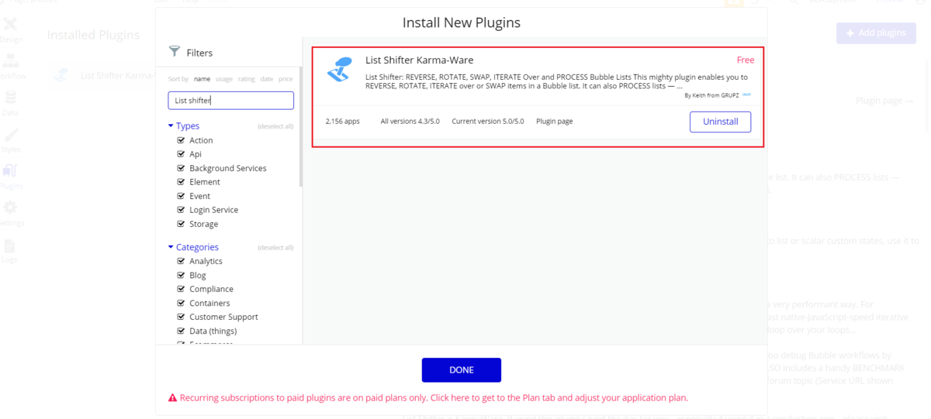The height and width of the screenshot is (419, 931).
Task: Click the Filters funnel icon
Action: (x=175, y=52)
